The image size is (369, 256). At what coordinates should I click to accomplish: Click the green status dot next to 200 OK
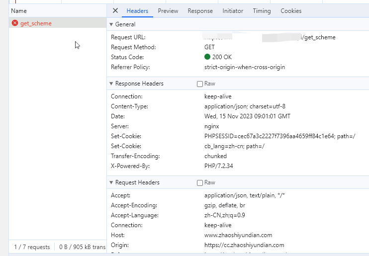click(207, 57)
